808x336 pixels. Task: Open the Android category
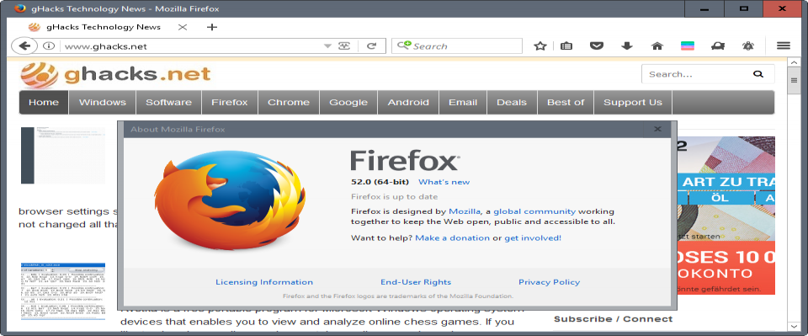(408, 102)
